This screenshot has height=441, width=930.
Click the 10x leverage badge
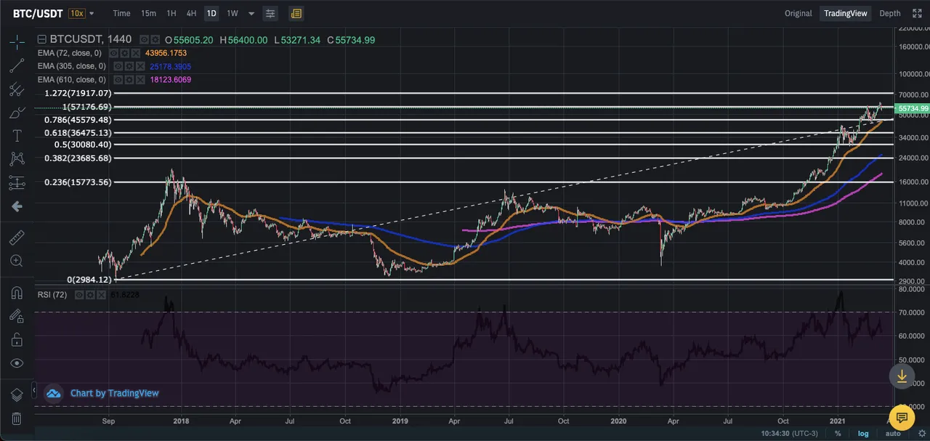[x=76, y=13]
